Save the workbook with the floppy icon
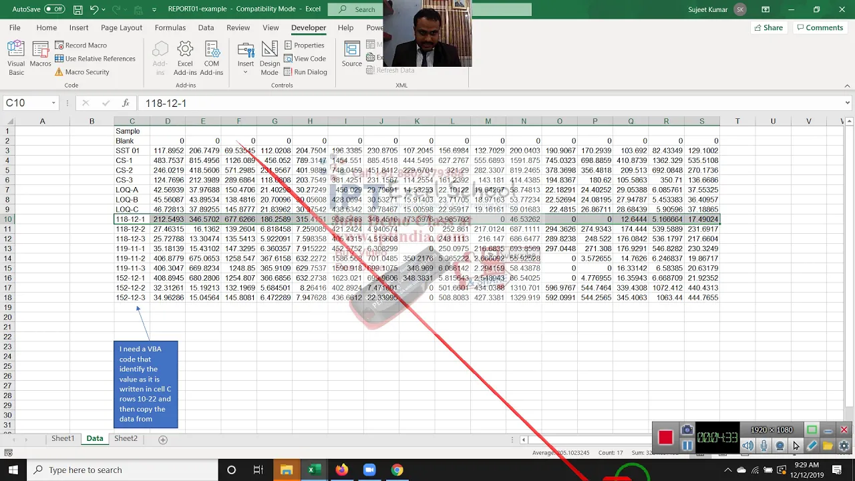The image size is (855, 481). (78, 9)
